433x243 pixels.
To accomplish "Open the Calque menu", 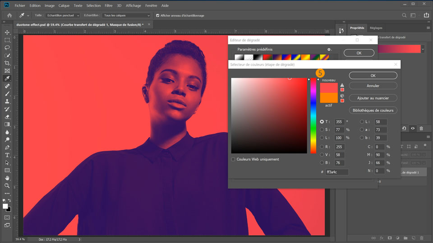I will (64, 5).
